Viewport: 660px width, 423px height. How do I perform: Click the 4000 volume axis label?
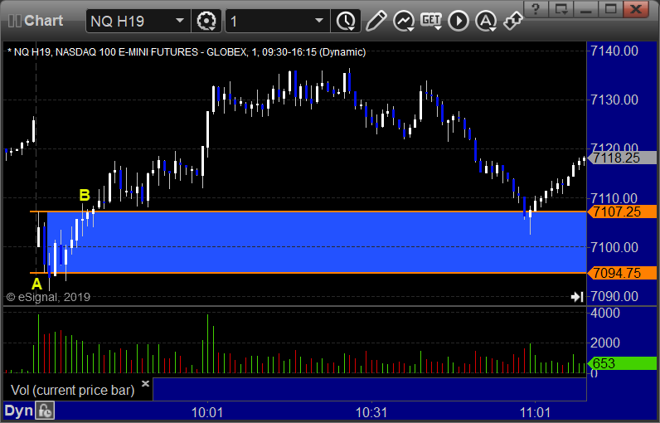coord(604,314)
